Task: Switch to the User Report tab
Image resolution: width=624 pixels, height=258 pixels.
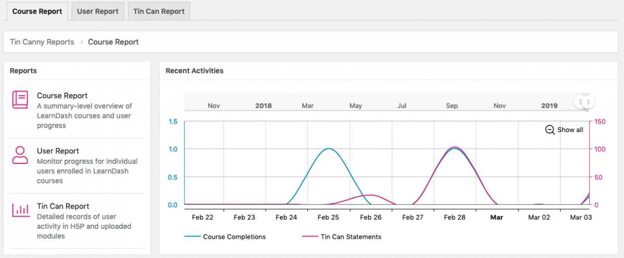Action: tap(98, 11)
